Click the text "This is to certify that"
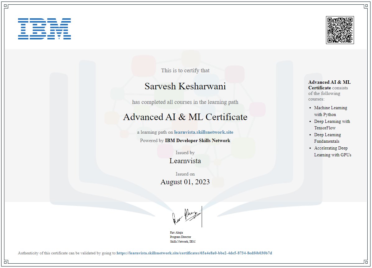The image size is (372, 268). [x=185, y=70]
